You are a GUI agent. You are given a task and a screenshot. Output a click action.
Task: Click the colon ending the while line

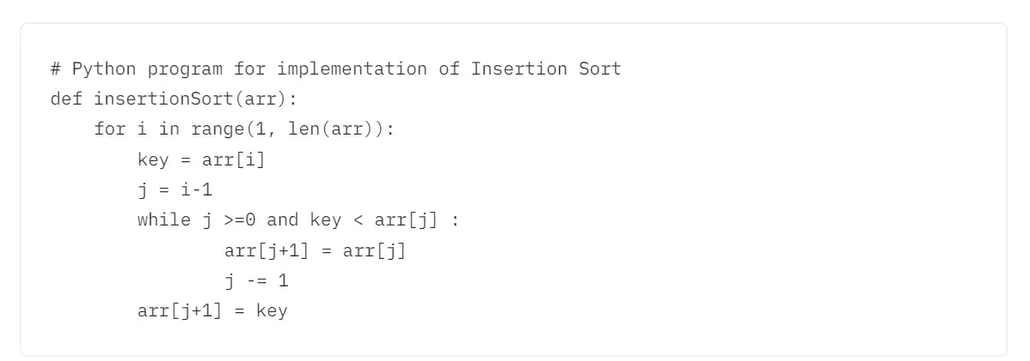455,220
